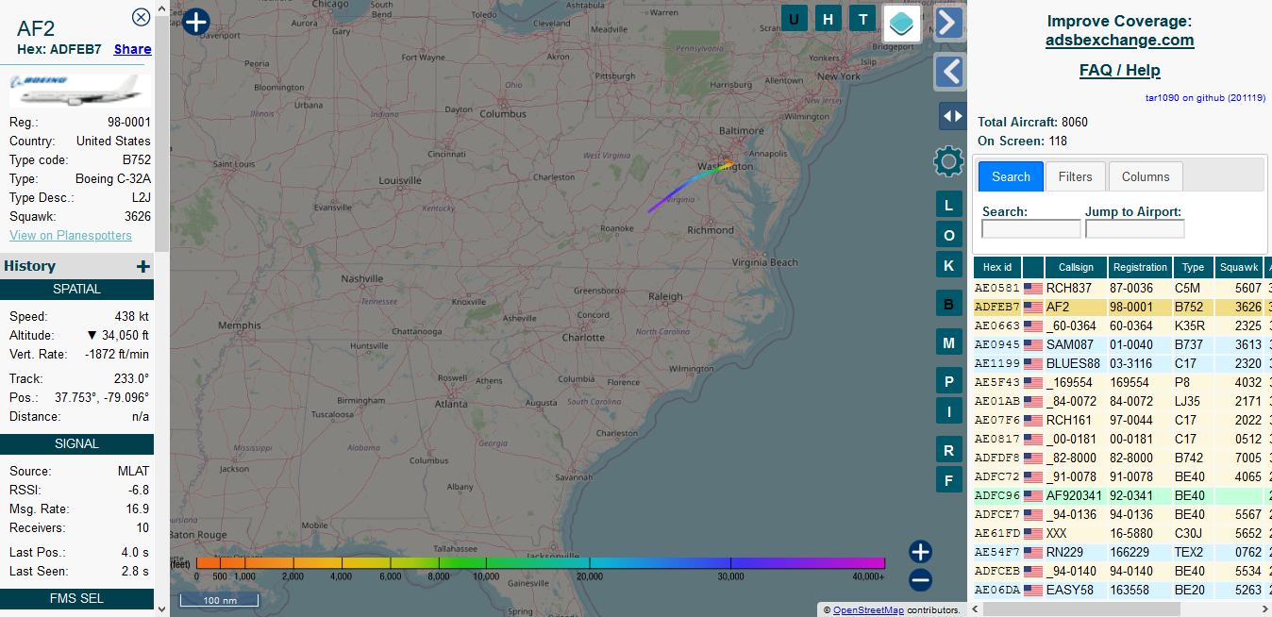1272x617 pixels.
Task: Click the F map button
Action: (x=948, y=479)
